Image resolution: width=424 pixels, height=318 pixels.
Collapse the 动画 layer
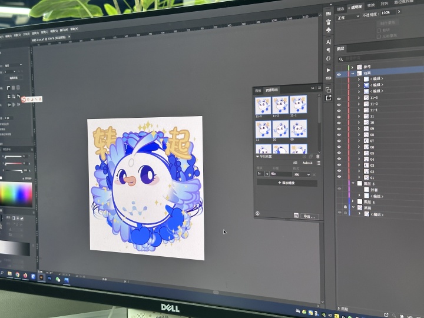[353, 74]
